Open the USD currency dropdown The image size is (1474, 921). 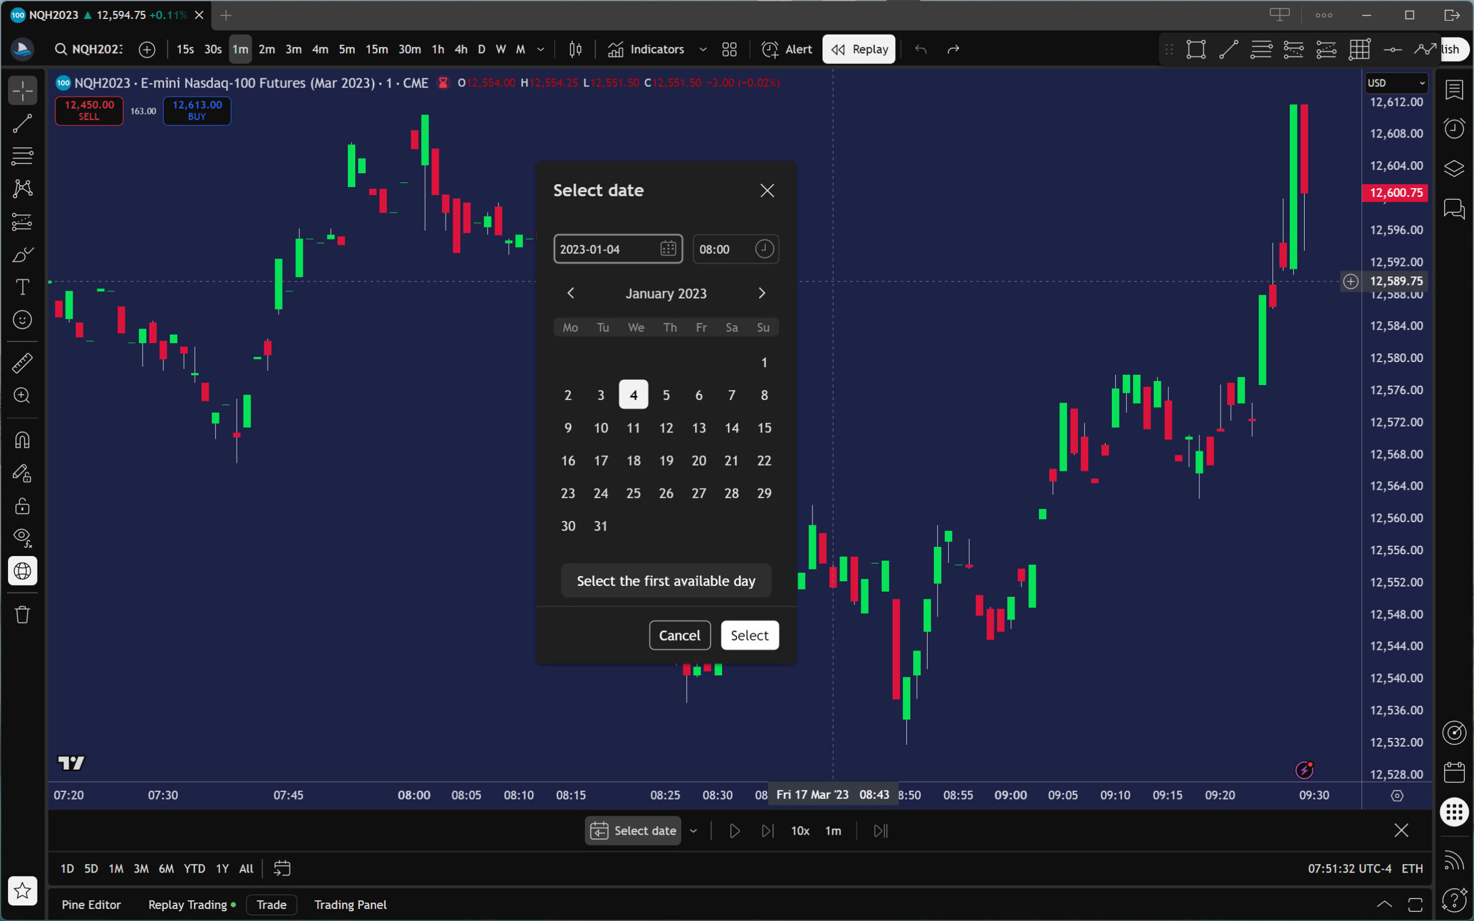pos(1396,83)
